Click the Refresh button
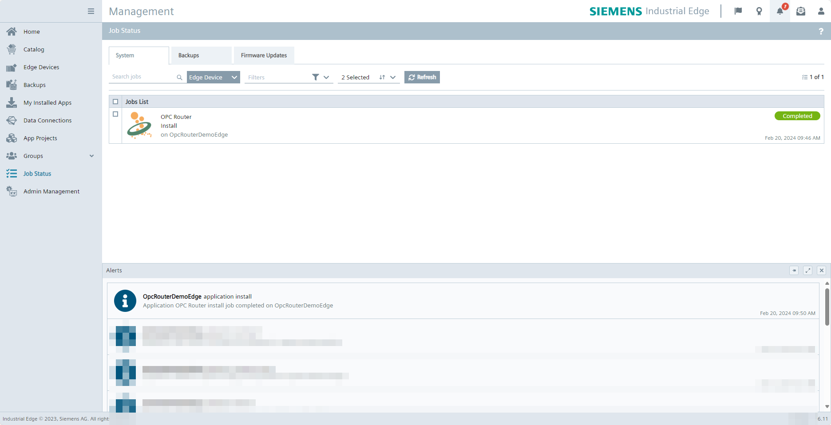Screen dimensions: 831x425 [422, 77]
